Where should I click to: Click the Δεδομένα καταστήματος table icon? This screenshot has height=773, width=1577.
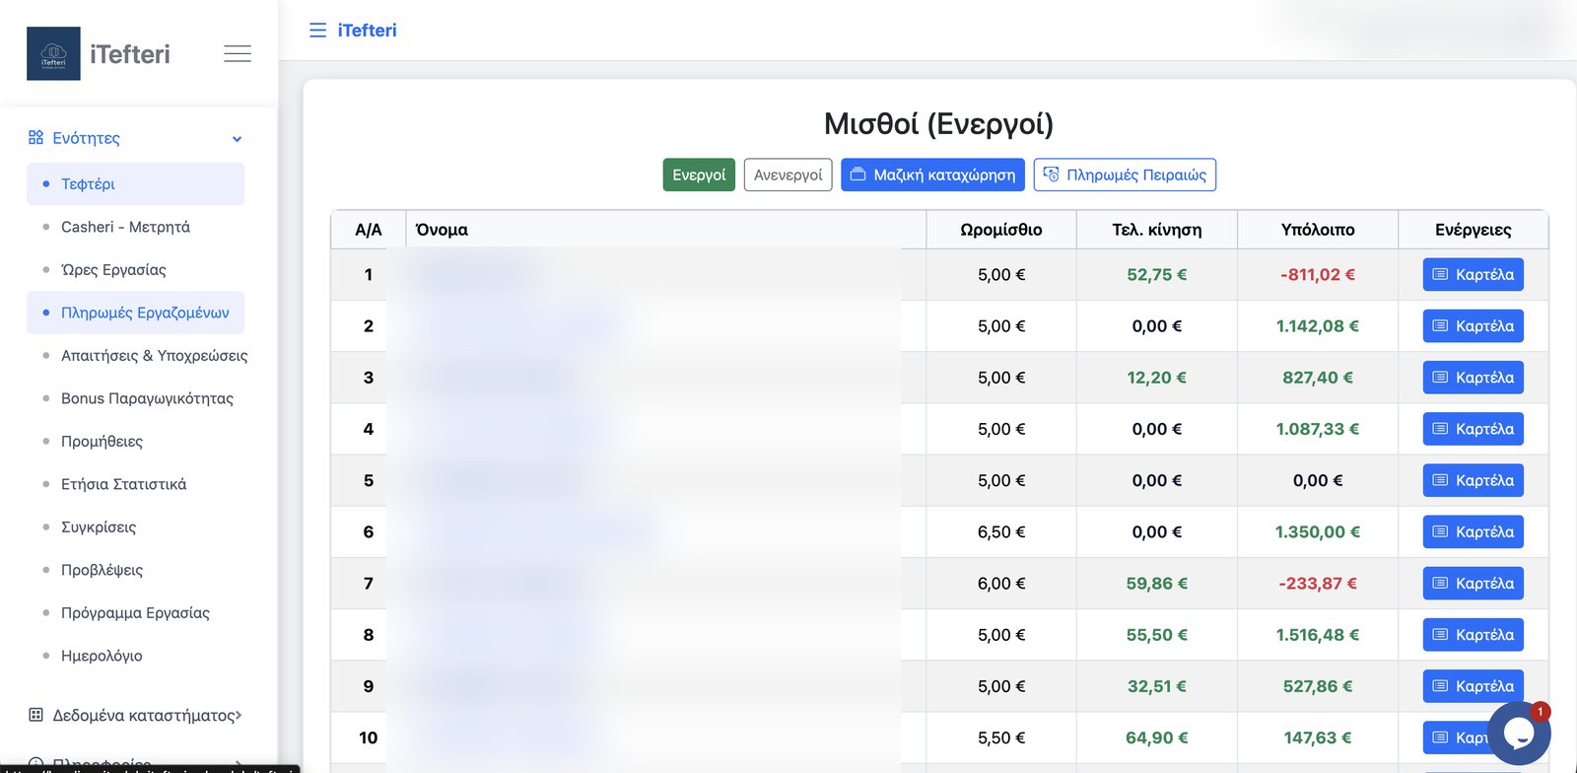(36, 715)
